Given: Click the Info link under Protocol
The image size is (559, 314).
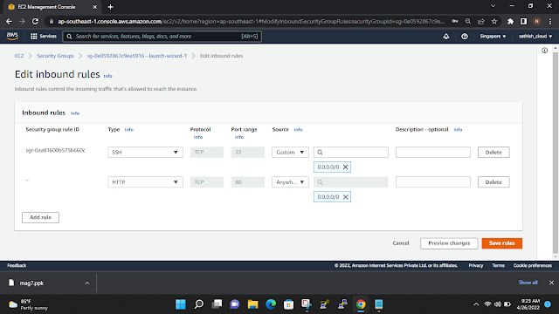Looking at the screenshot, I should [x=198, y=137].
